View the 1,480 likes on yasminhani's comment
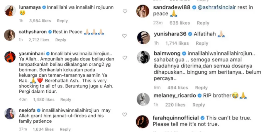This screenshot has width=264, height=132. pos(44,99)
